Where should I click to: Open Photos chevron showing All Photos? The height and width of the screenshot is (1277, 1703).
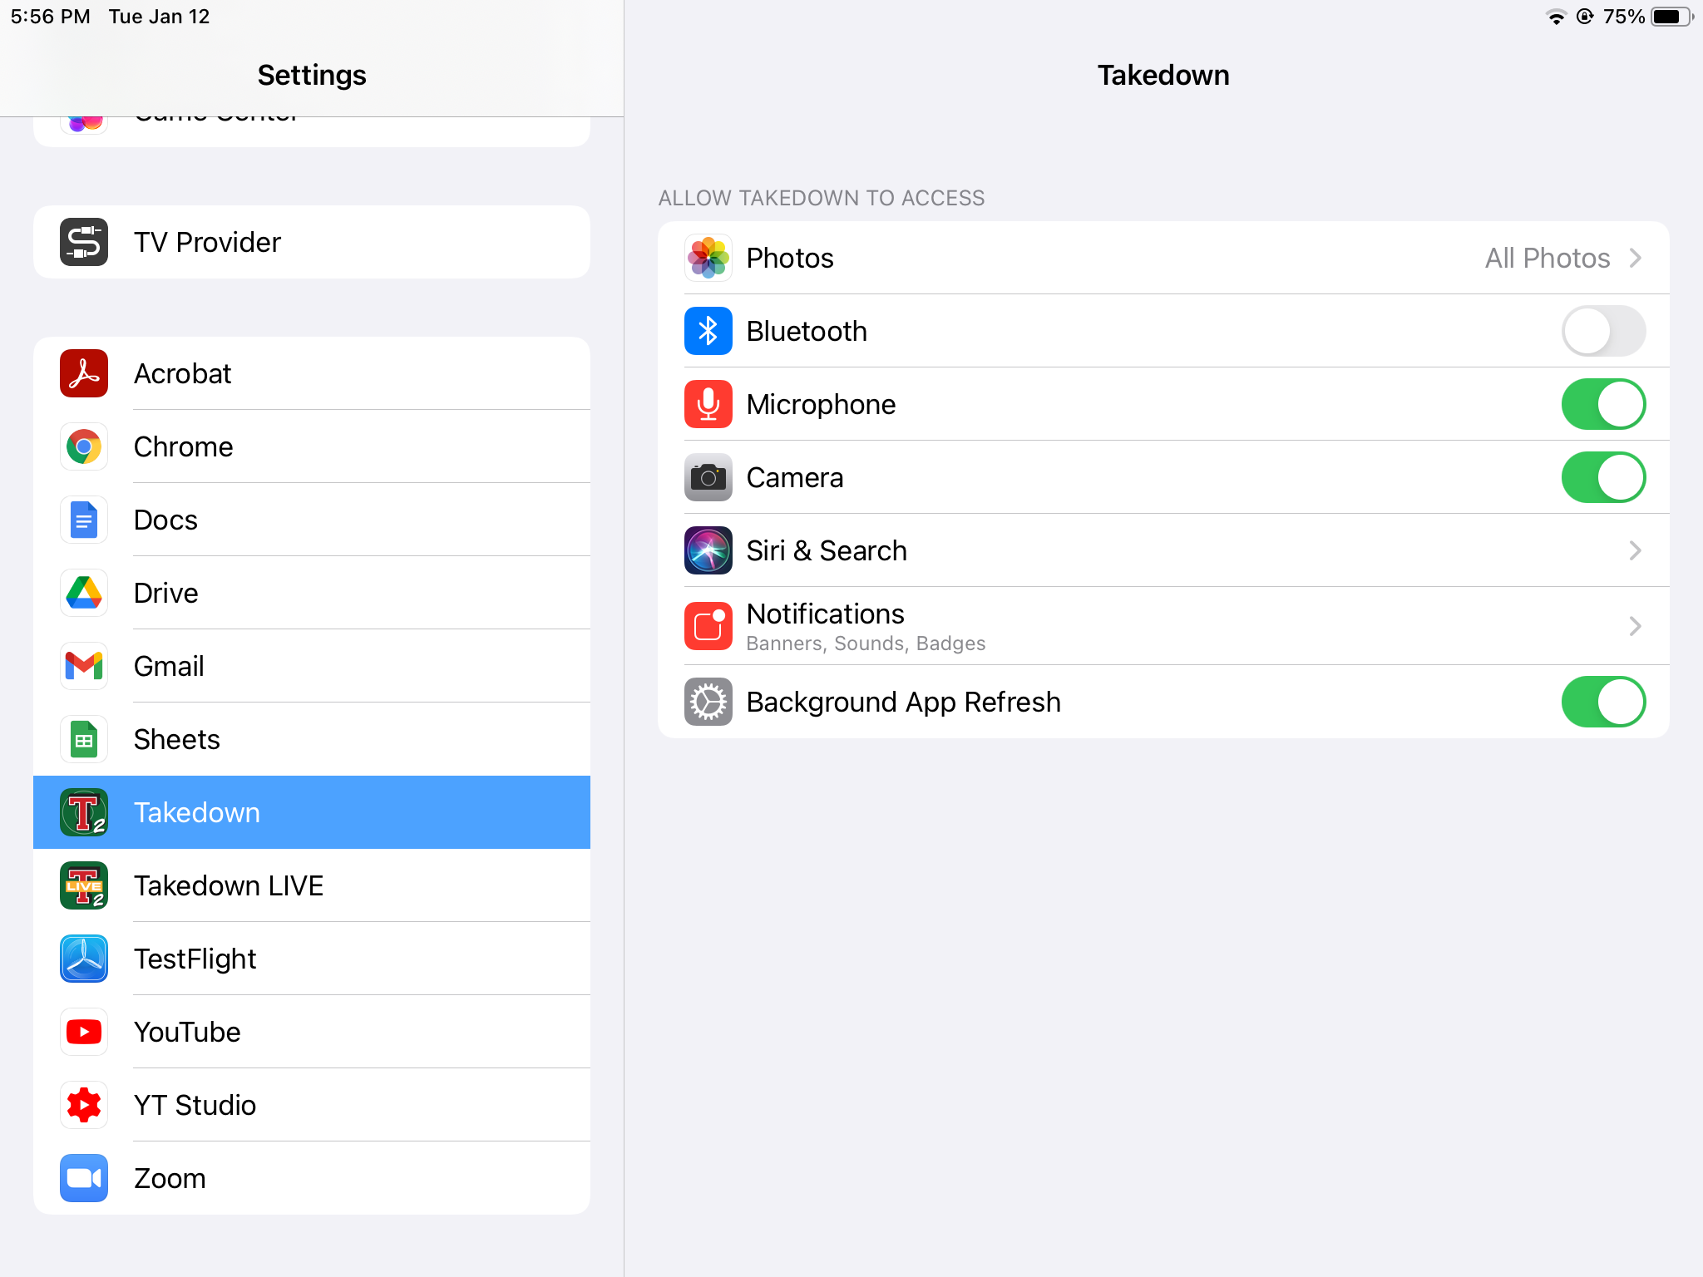[x=1634, y=258]
